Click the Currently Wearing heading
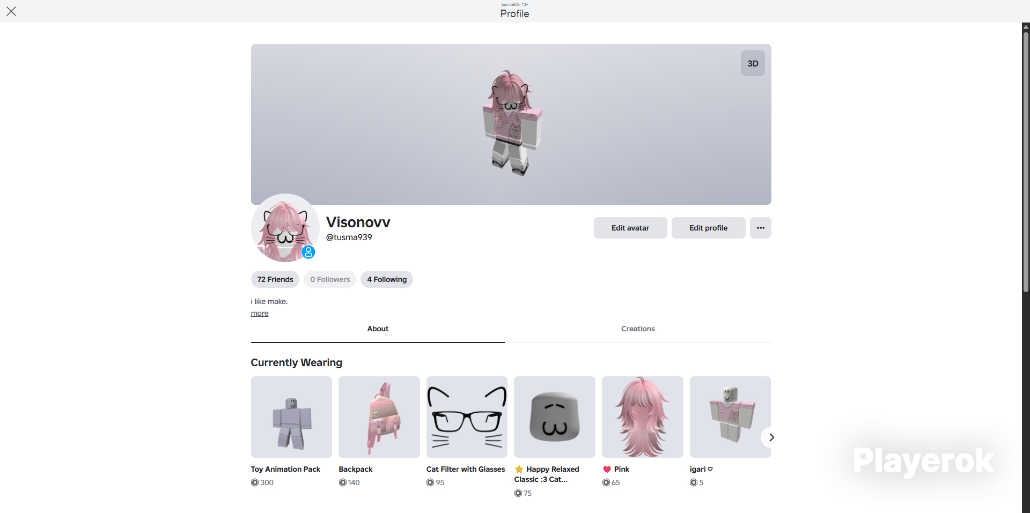 (296, 362)
